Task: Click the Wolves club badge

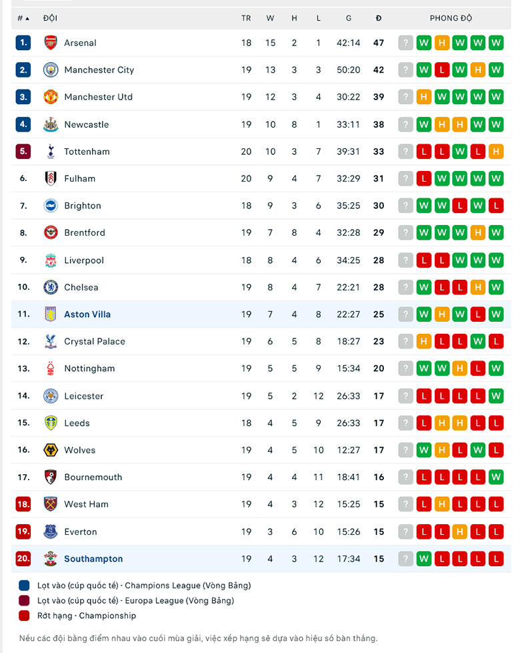Action: [52, 450]
